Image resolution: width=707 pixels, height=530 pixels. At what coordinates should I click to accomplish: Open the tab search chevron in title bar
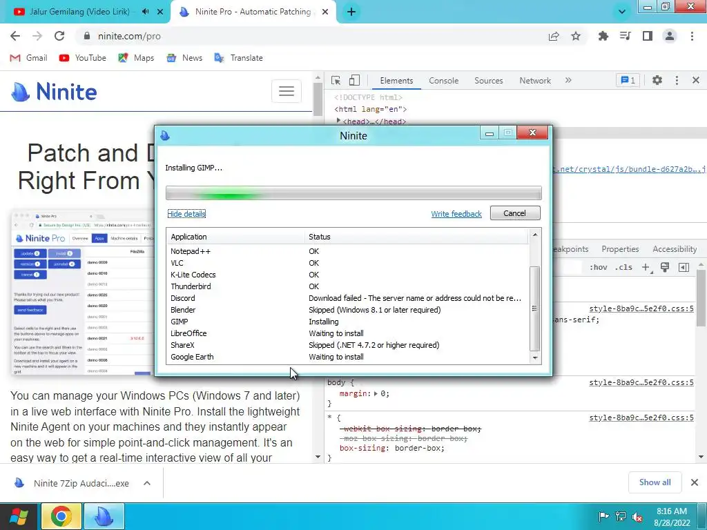(x=622, y=12)
